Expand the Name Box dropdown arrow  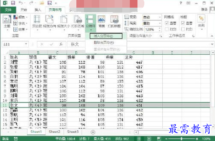26,44
